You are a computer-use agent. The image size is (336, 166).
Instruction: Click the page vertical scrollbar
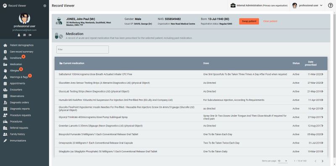334,86
